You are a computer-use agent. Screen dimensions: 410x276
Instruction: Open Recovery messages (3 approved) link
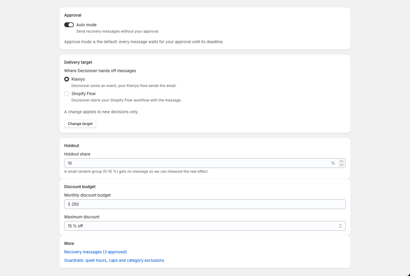tap(95, 252)
